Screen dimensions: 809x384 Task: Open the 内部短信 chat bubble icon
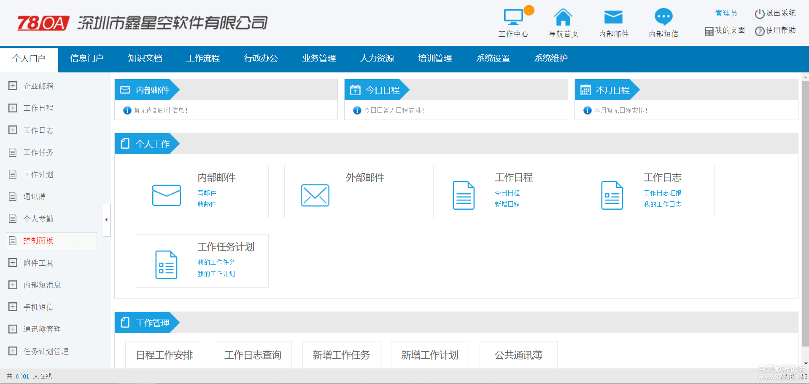click(x=663, y=17)
